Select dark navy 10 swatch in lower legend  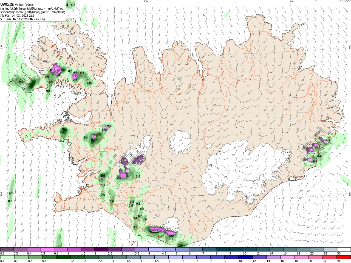coord(245,257)
